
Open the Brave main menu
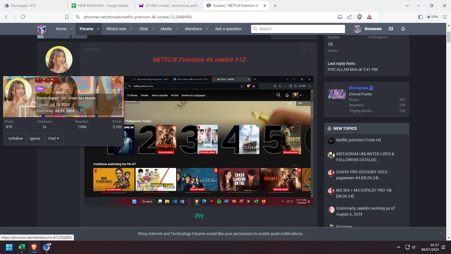pyautogui.click(x=445, y=17)
